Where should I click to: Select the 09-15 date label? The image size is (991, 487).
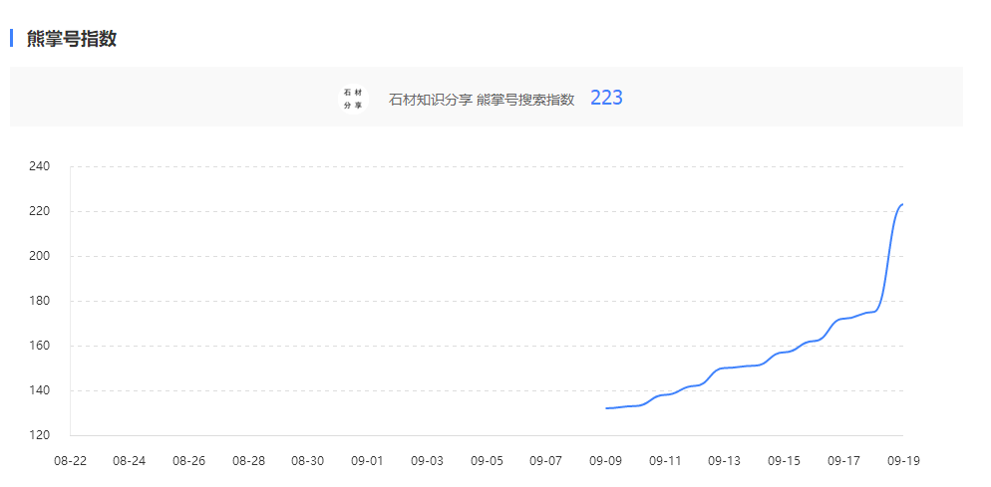pos(785,461)
